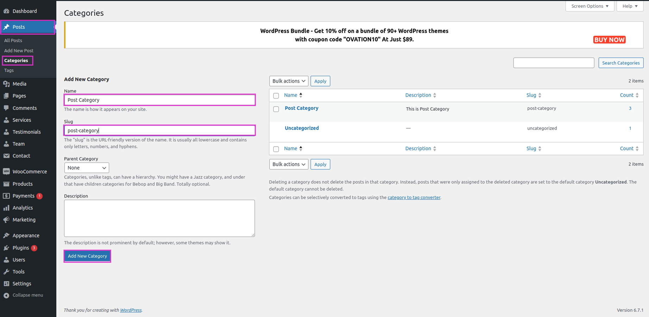This screenshot has height=317, width=649.
Task: Open the Tags submenu
Action: pos(9,70)
